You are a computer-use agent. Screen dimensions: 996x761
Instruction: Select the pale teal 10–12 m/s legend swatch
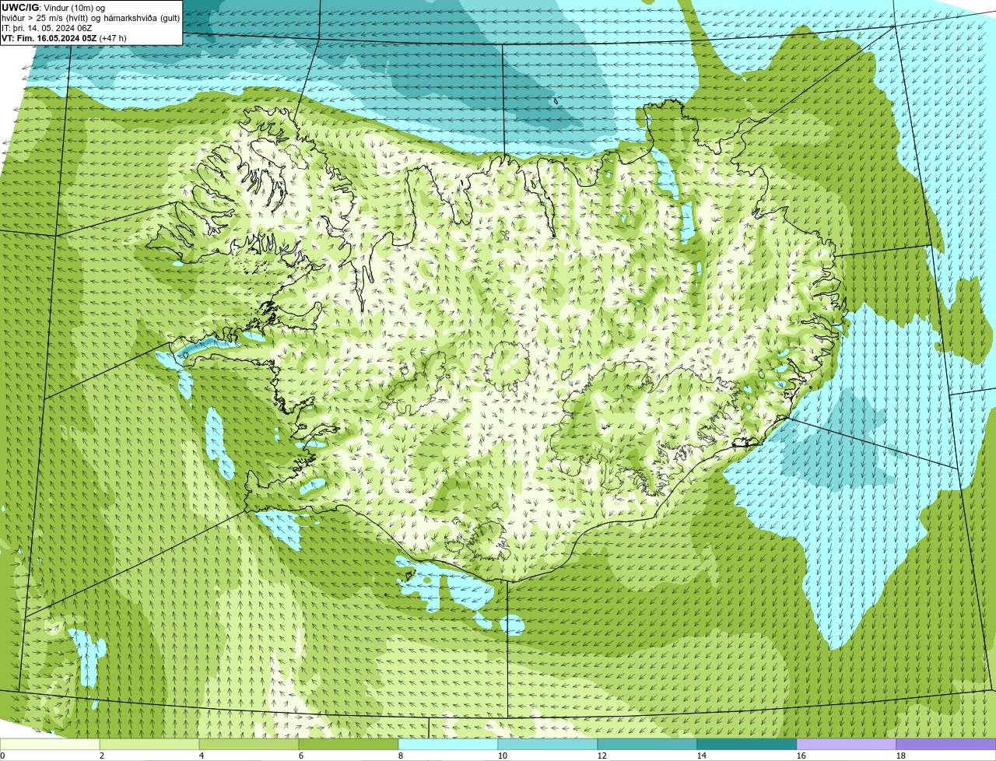point(548,744)
